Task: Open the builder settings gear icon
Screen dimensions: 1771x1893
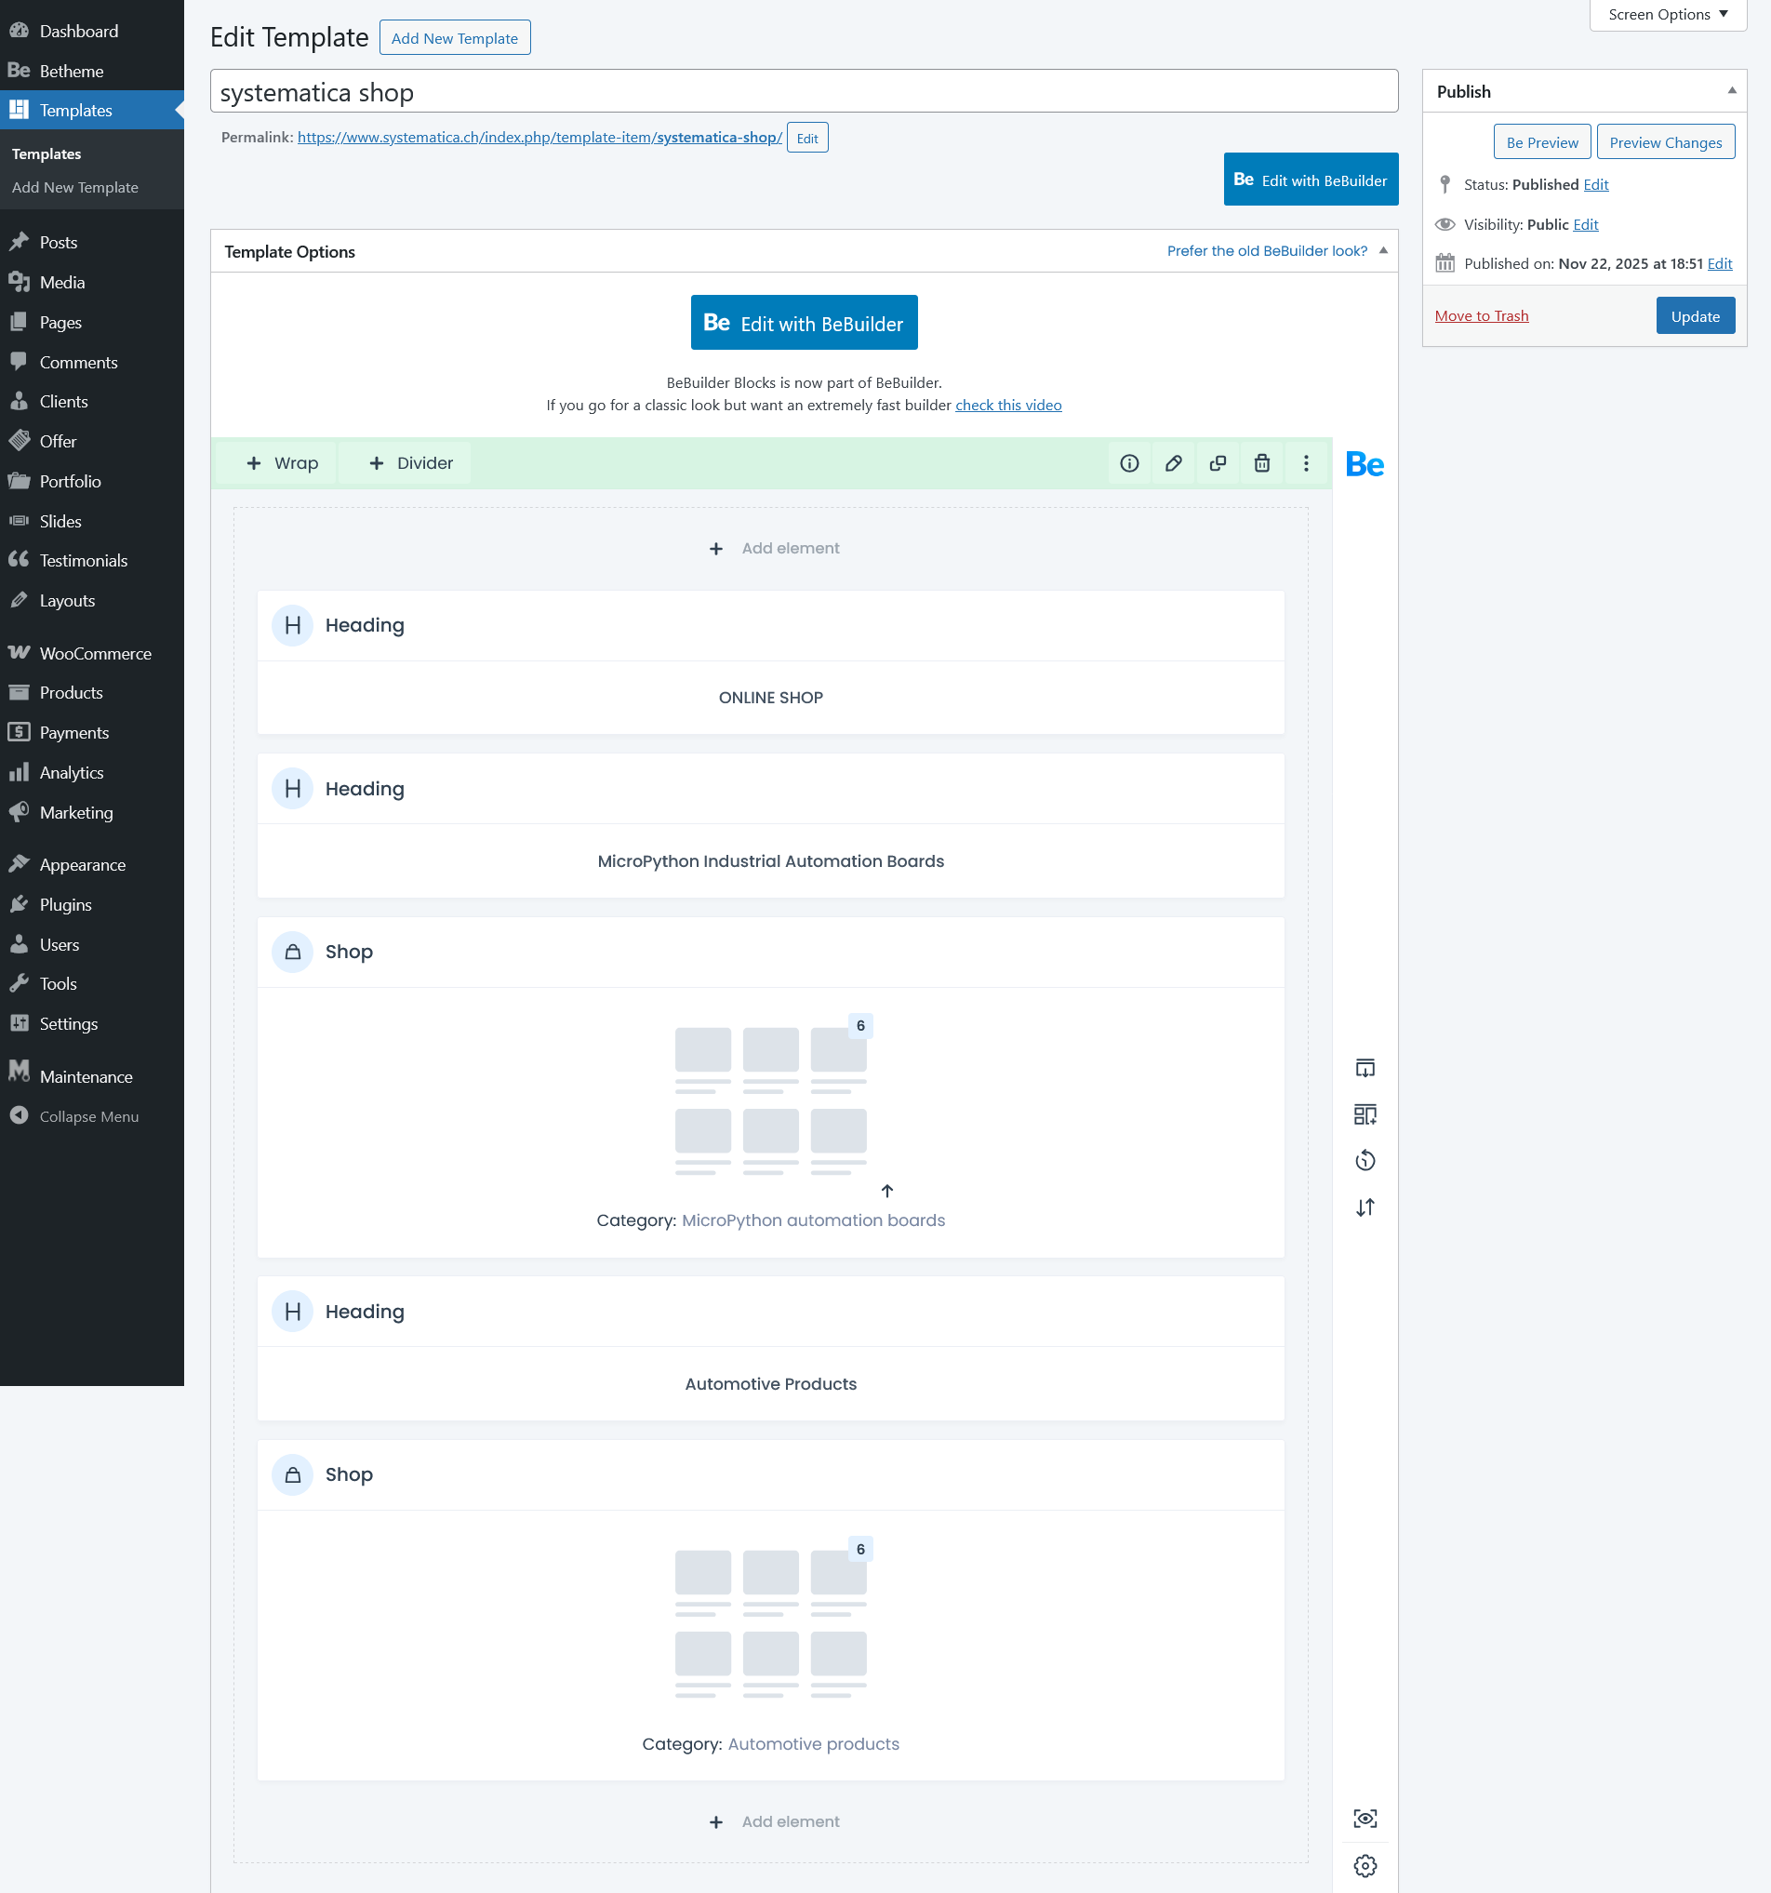Action: coord(1365,1864)
